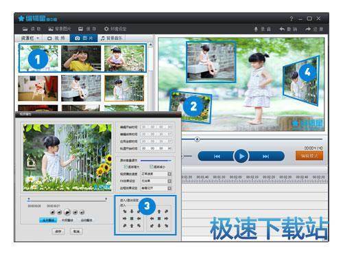This screenshot has height=254, width=343.
Task: Click the step forward button in dialog controls
Action: pos(75,212)
